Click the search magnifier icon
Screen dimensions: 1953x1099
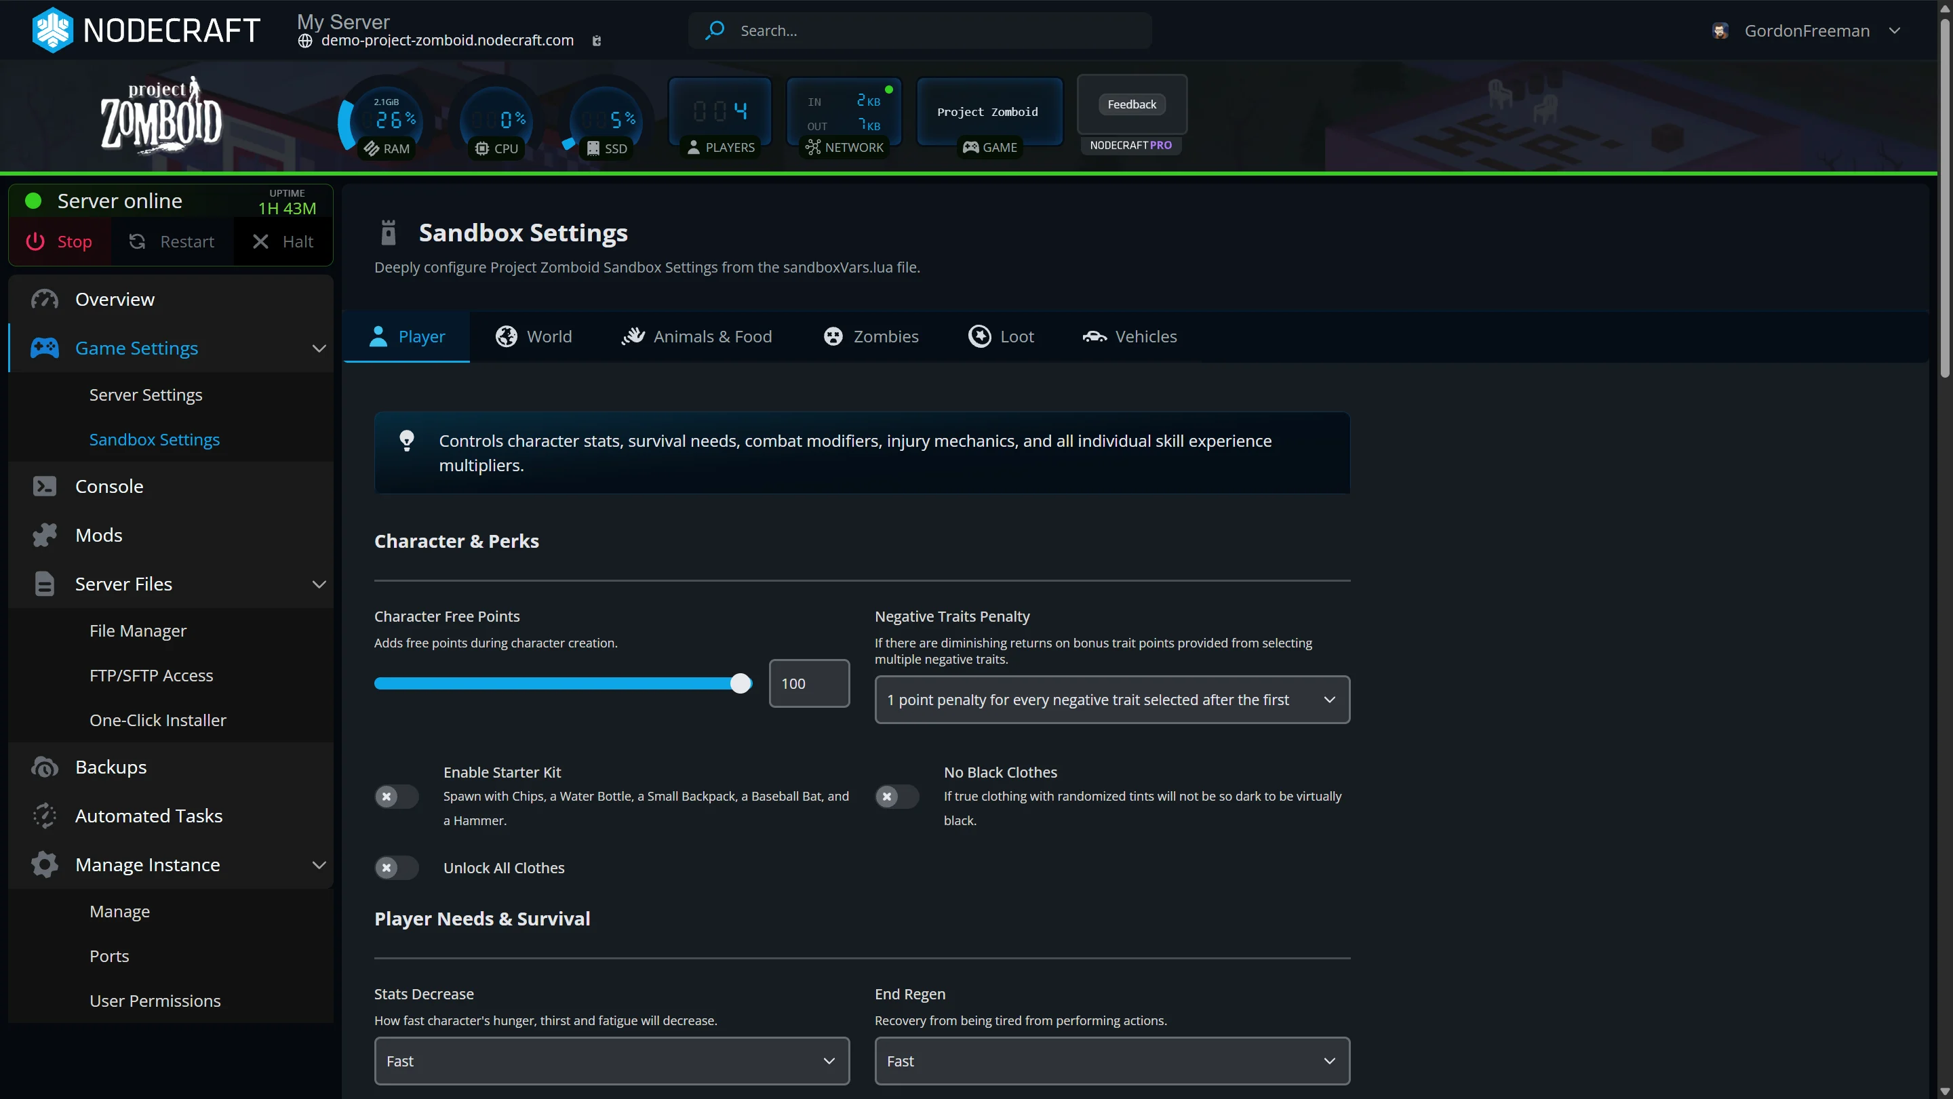[714, 31]
